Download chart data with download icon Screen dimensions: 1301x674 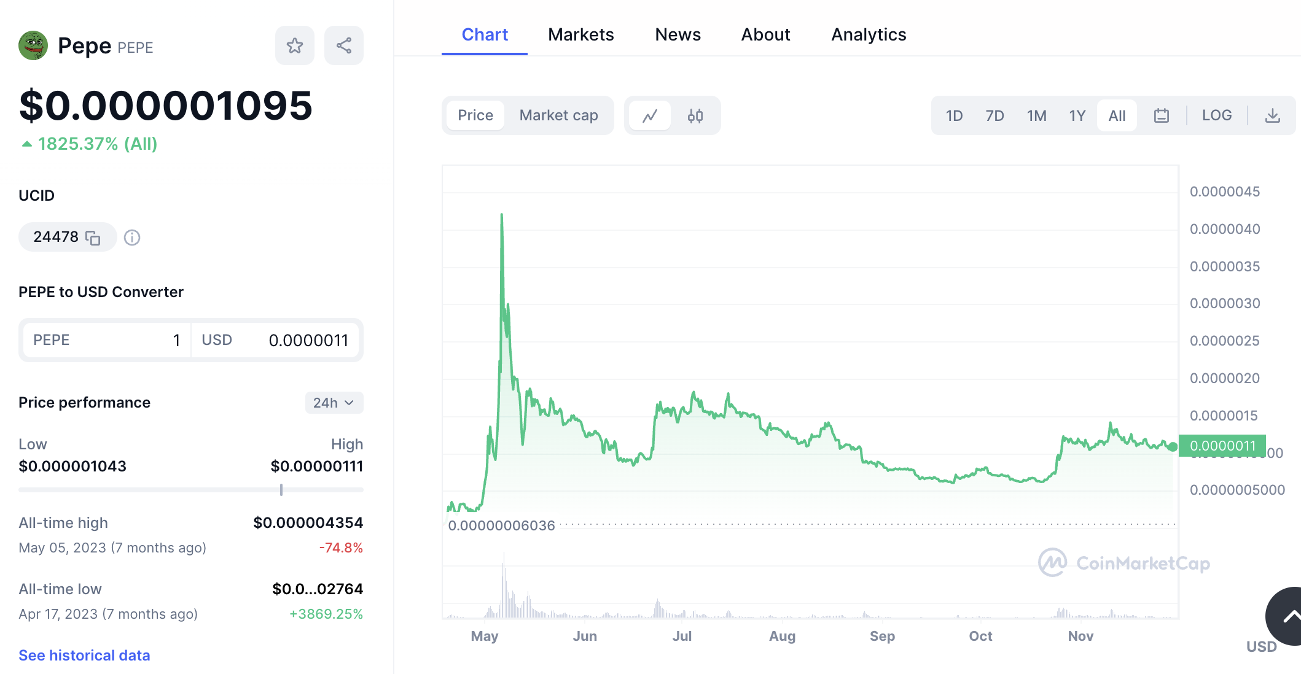pyautogui.click(x=1273, y=115)
